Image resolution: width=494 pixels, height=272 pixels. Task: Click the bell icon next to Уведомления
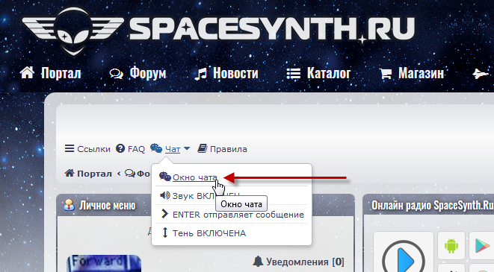[258, 261]
